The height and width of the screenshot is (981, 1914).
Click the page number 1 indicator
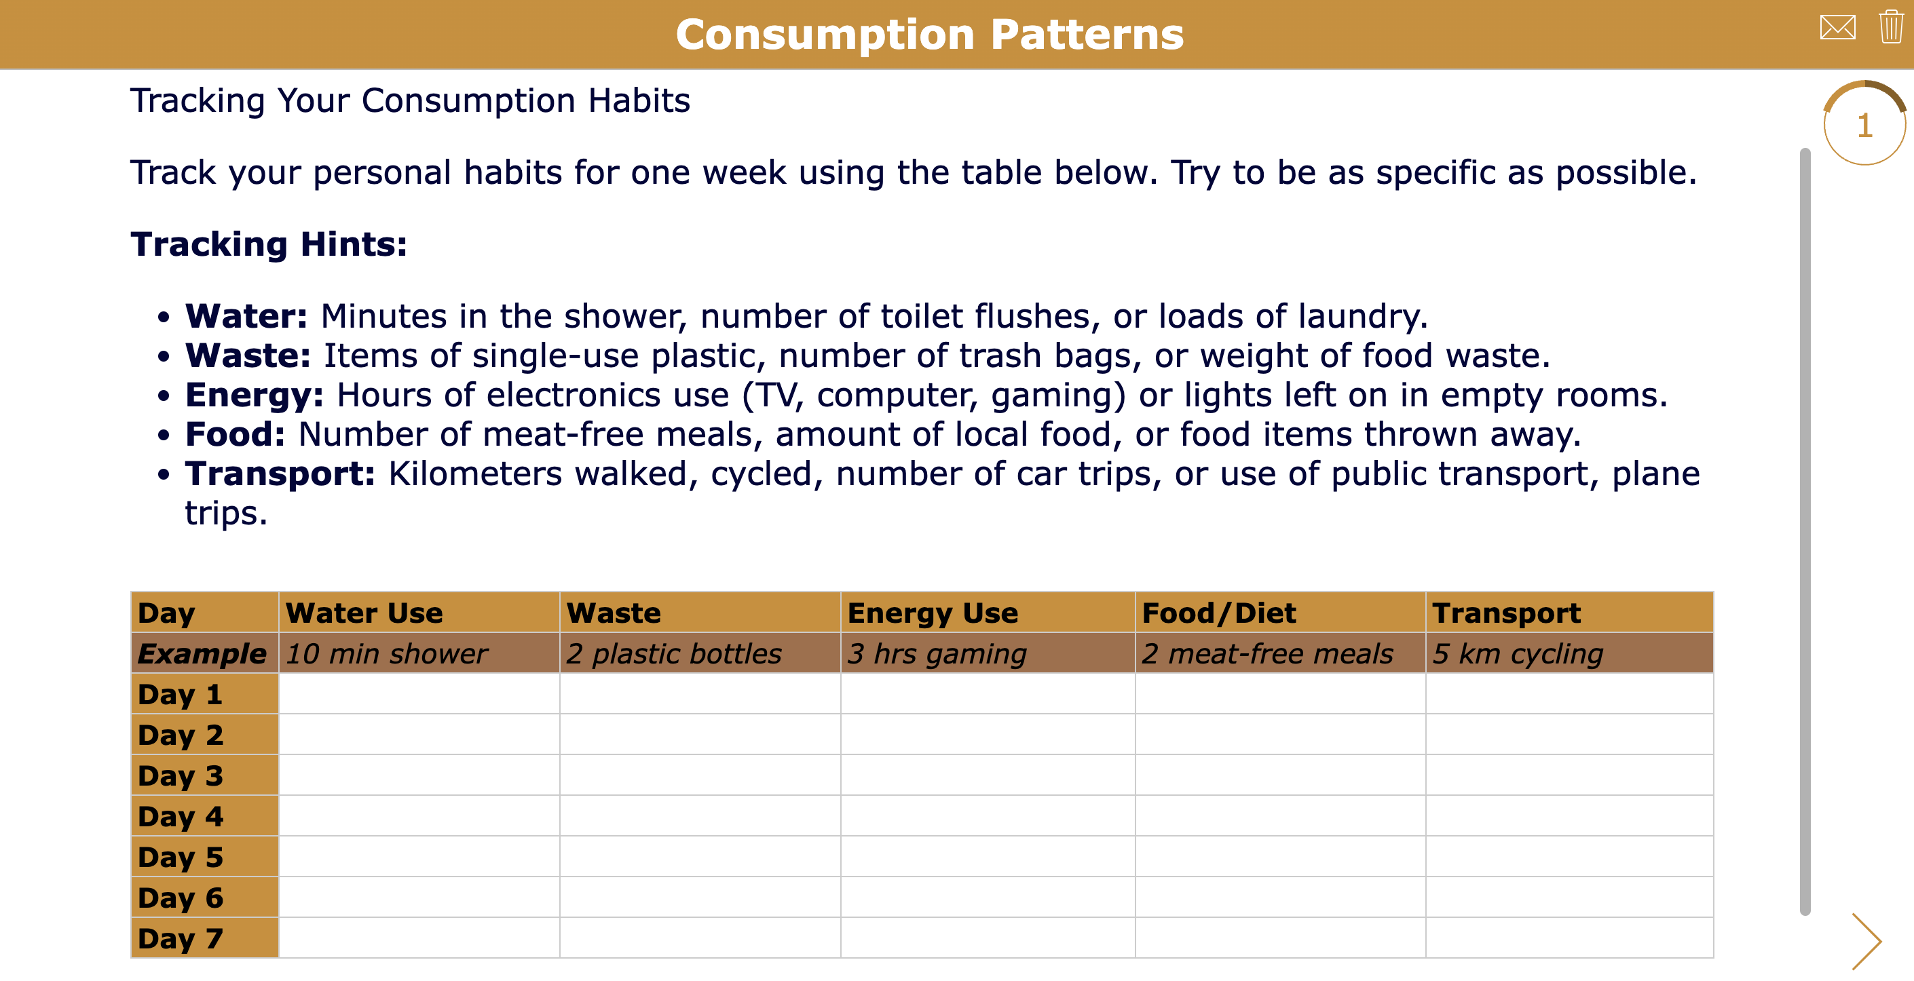point(1865,125)
